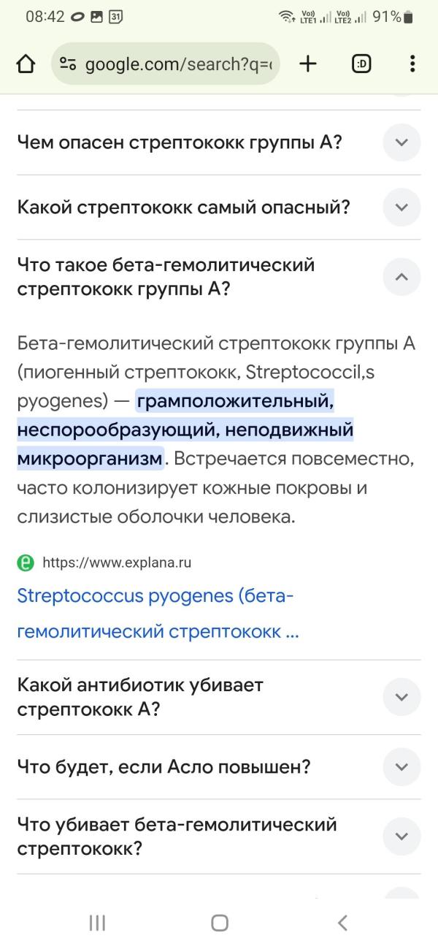
Task: Open new tab with plus icon
Action: (x=308, y=64)
